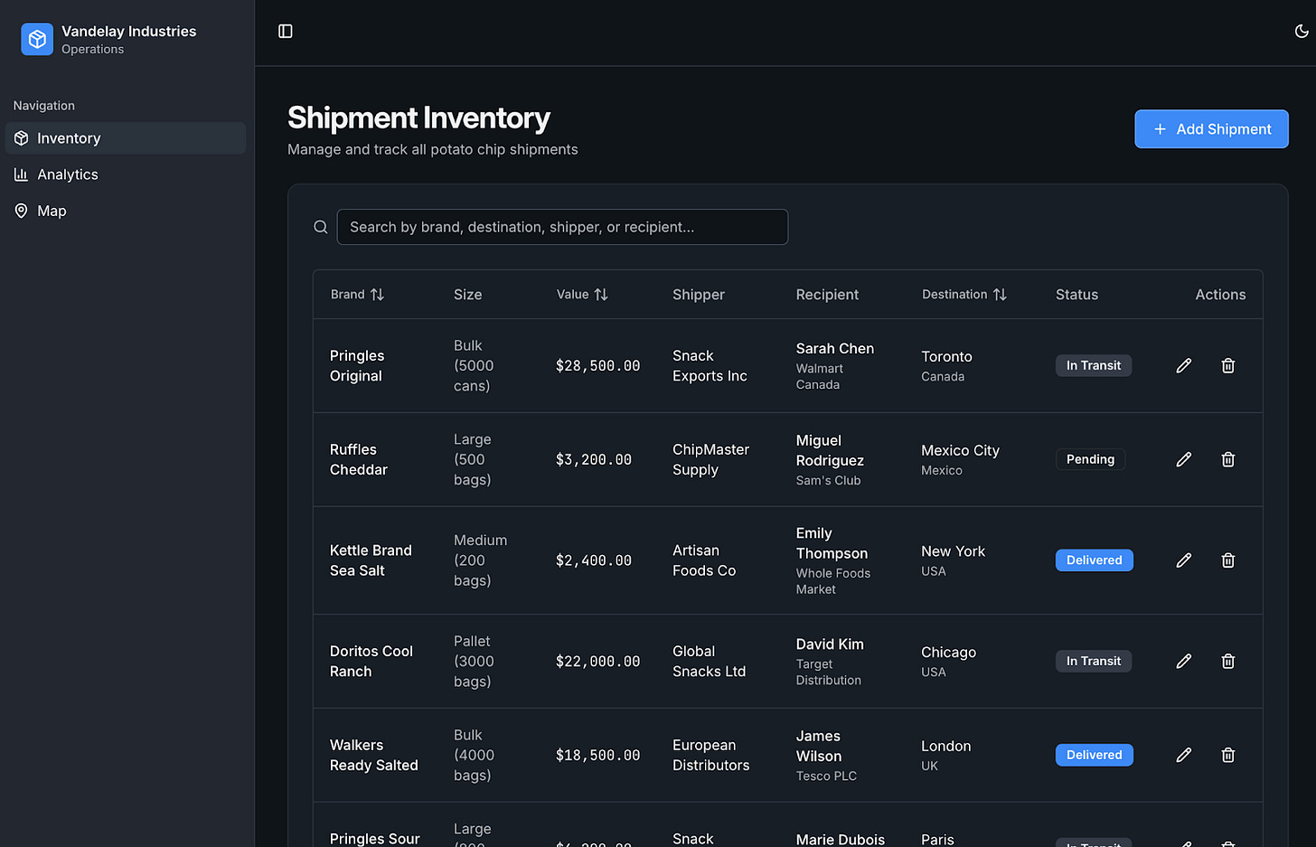Click the Mexico City destination cell

tap(960, 460)
